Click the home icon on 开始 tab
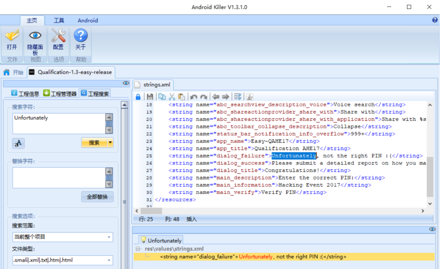Screen dimensions: 440x269 click(x=7, y=72)
